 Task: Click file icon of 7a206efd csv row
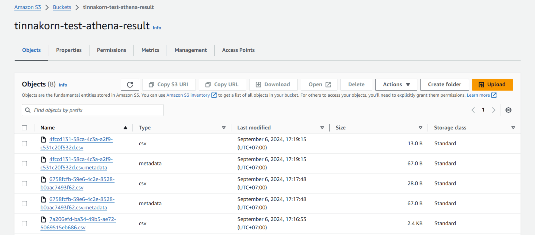coord(43,219)
